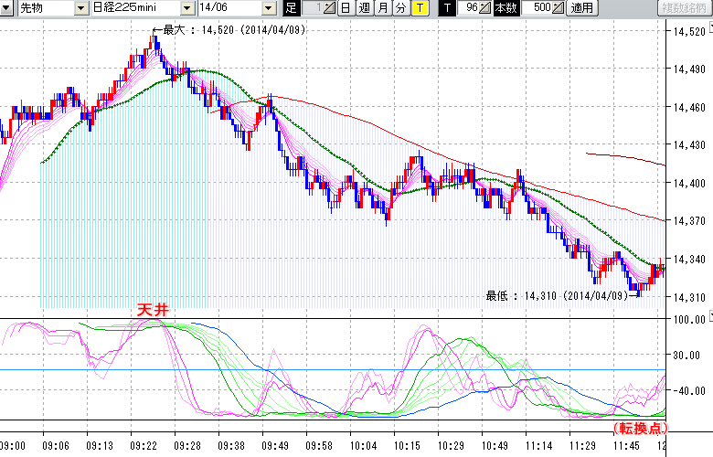Screen dimensions: 713x457
Task: Select the 分 (minute) timeframe button
Action: click(x=400, y=8)
